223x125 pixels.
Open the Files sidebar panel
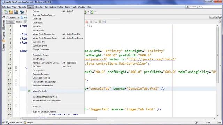4,48
